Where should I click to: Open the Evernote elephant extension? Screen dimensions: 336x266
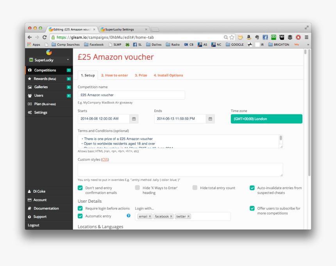[257, 37]
